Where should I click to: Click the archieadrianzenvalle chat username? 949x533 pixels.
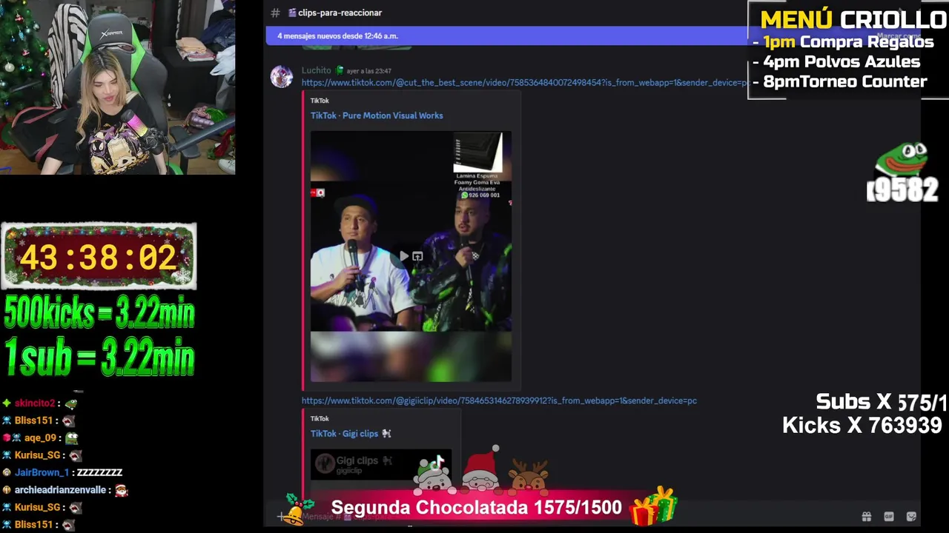coord(60,490)
